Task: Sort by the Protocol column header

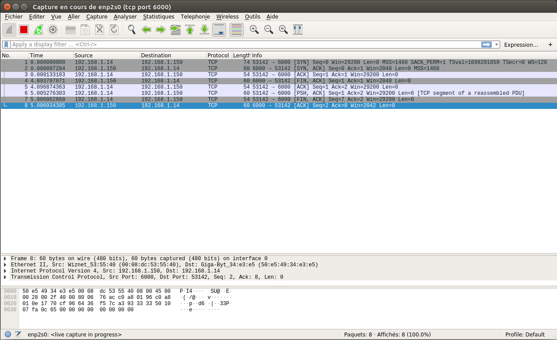Action: pyautogui.click(x=219, y=56)
